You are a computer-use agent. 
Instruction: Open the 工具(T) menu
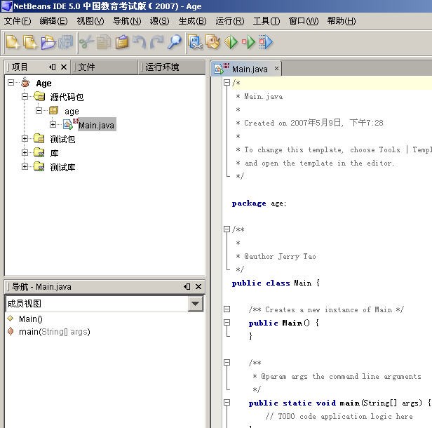(x=266, y=21)
